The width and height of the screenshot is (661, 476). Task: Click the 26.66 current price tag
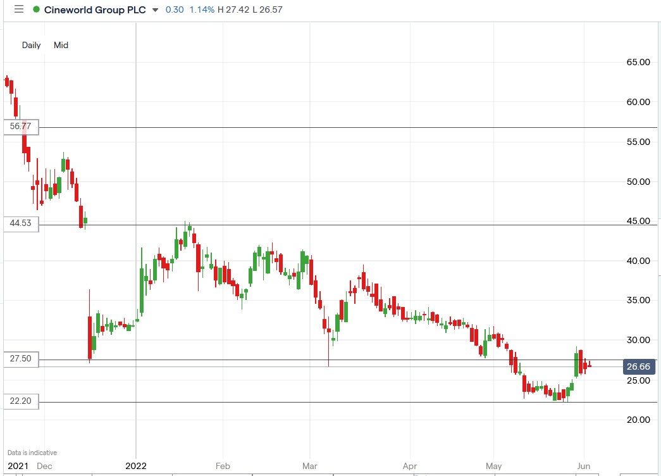pos(638,366)
